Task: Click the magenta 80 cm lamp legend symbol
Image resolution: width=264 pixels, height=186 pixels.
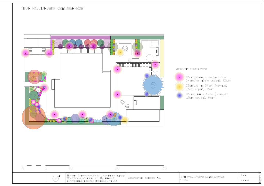Action: click(179, 77)
